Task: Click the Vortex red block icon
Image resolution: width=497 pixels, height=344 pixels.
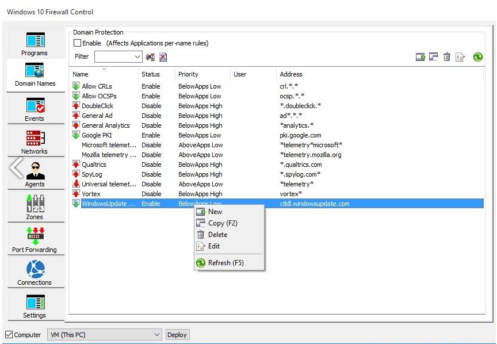Action: click(x=76, y=194)
